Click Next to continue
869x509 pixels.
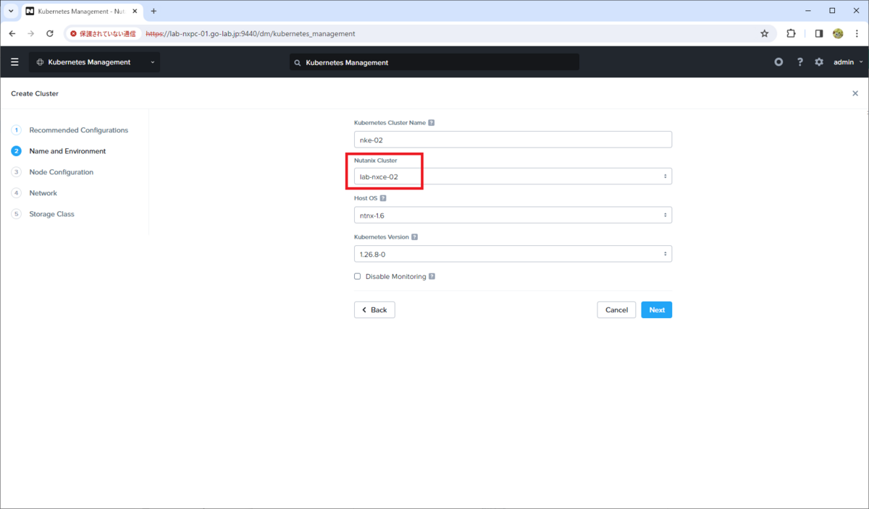coord(657,309)
